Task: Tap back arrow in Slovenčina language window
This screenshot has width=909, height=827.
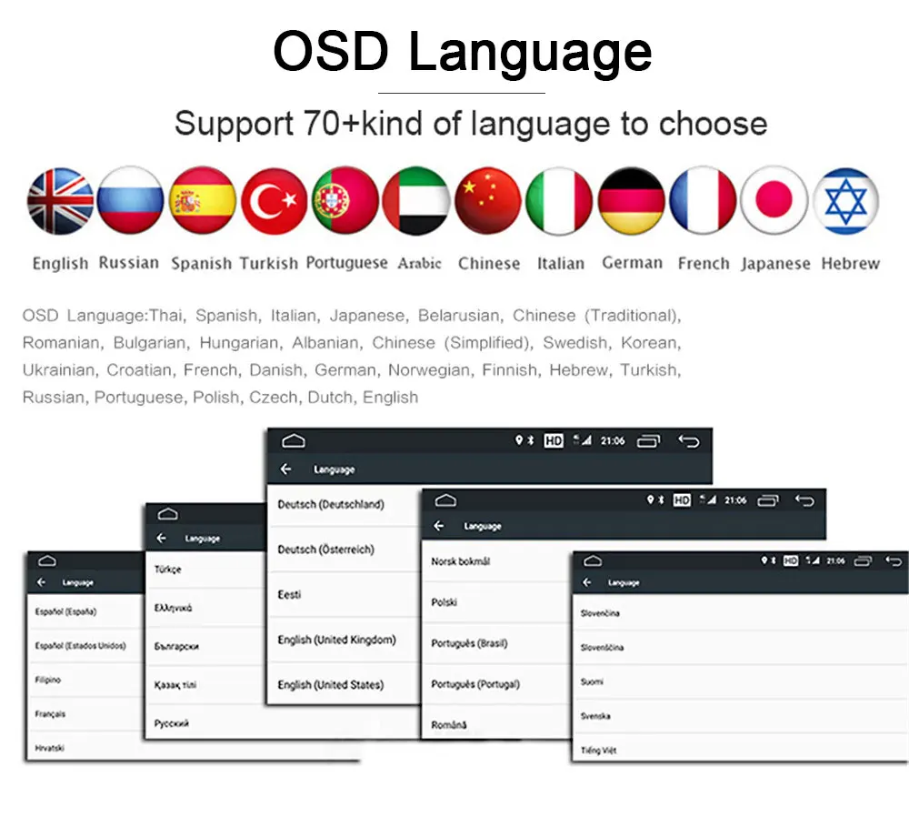Action: click(587, 582)
